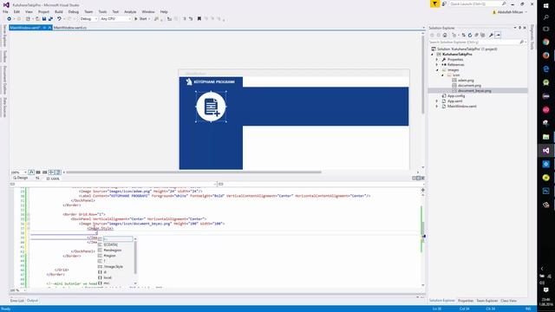The image size is (555, 312).
Task: Click Solution Explorer Sync with Active Document icon
Action: click(463, 35)
